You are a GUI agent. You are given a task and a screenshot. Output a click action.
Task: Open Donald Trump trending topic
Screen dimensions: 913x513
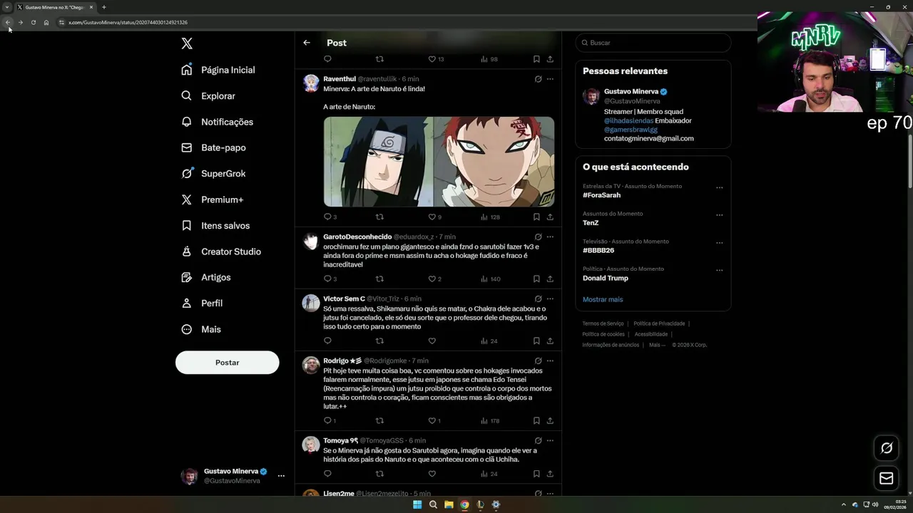tap(606, 279)
